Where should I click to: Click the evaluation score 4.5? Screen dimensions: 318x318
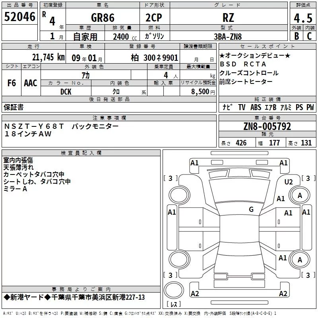tap(303, 18)
